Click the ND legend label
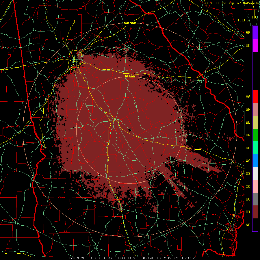Screen dimensions: 260x260 tap(248, 225)
